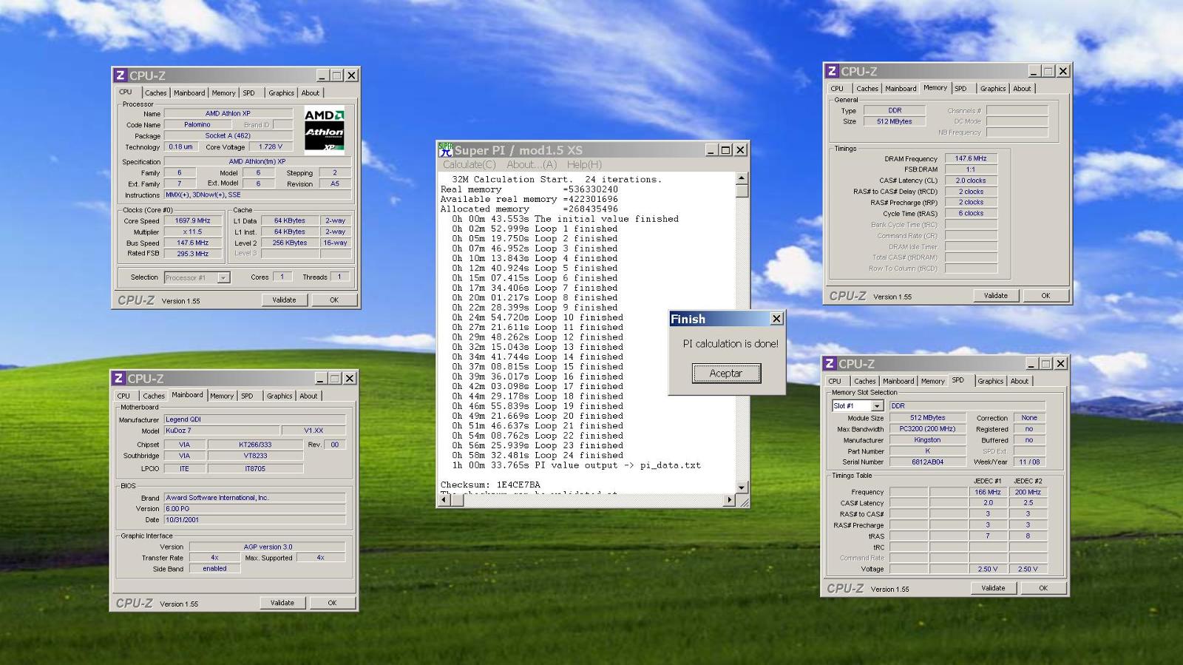Image resolution: width=1183 pixels, height=665 pixels.
Task: Click Validate in the SPD window
Action: (993, 588)
